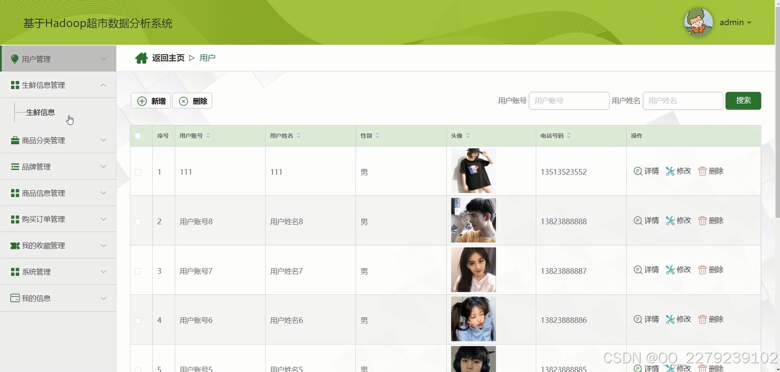The width and height of the screenshot is (780, 372).
Task: Click the list icon beside 品牌管理
Action: click(x=15, y=167)
